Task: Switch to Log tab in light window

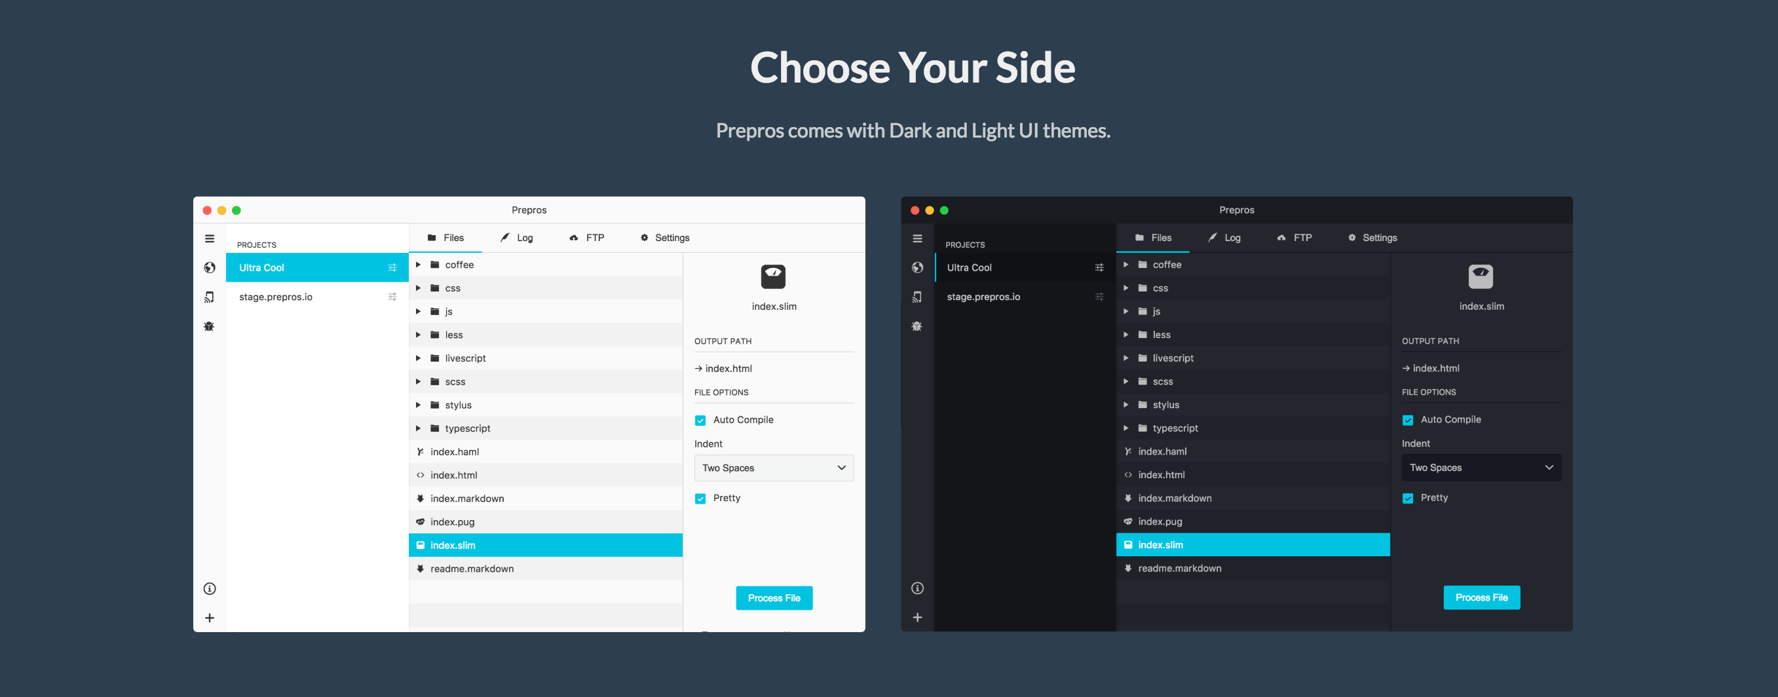Action: [x=517, y=237]
